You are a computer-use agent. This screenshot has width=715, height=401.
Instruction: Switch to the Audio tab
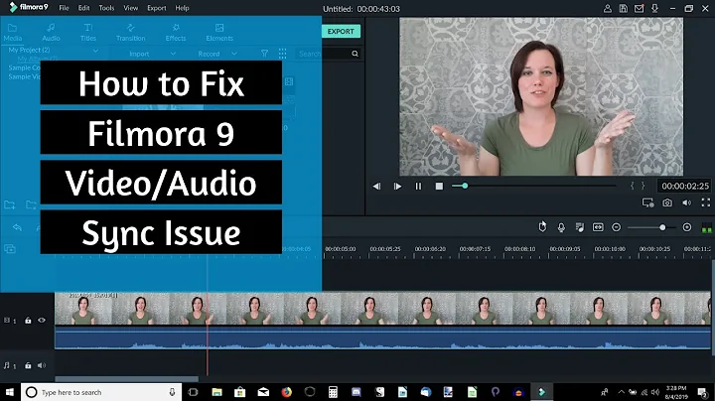pyautogui.click(x=51, y=33)
